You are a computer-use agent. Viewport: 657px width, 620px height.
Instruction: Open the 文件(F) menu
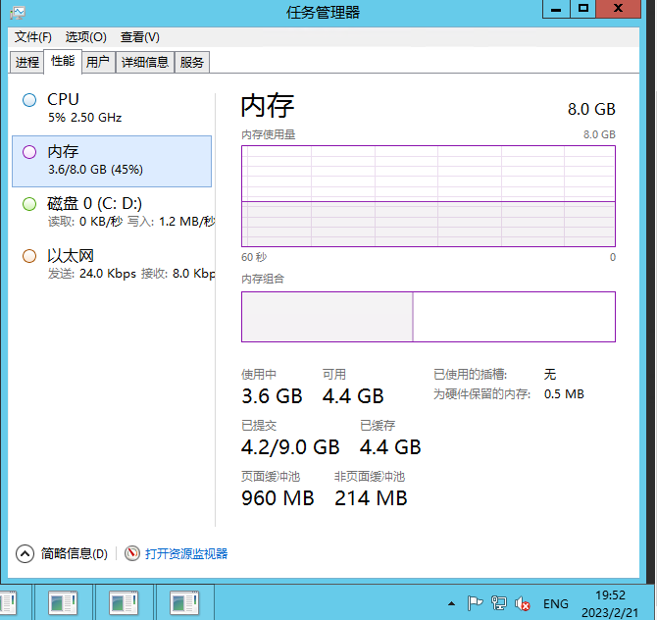[x=33, y=37]
